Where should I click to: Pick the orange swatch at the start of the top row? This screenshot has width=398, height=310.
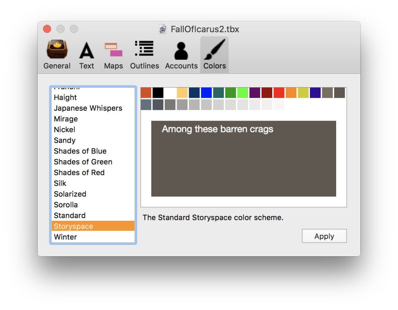click(x=146, y=91)
